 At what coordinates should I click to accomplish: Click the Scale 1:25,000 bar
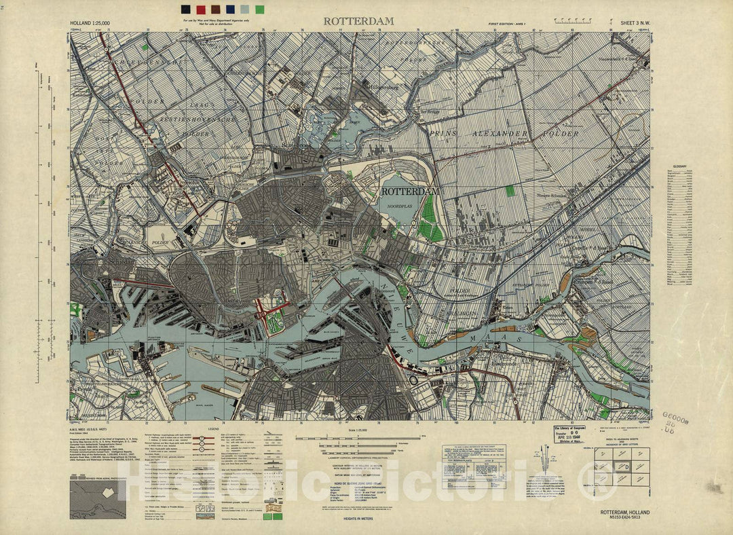pyautogui.click(x=358, y=438)
